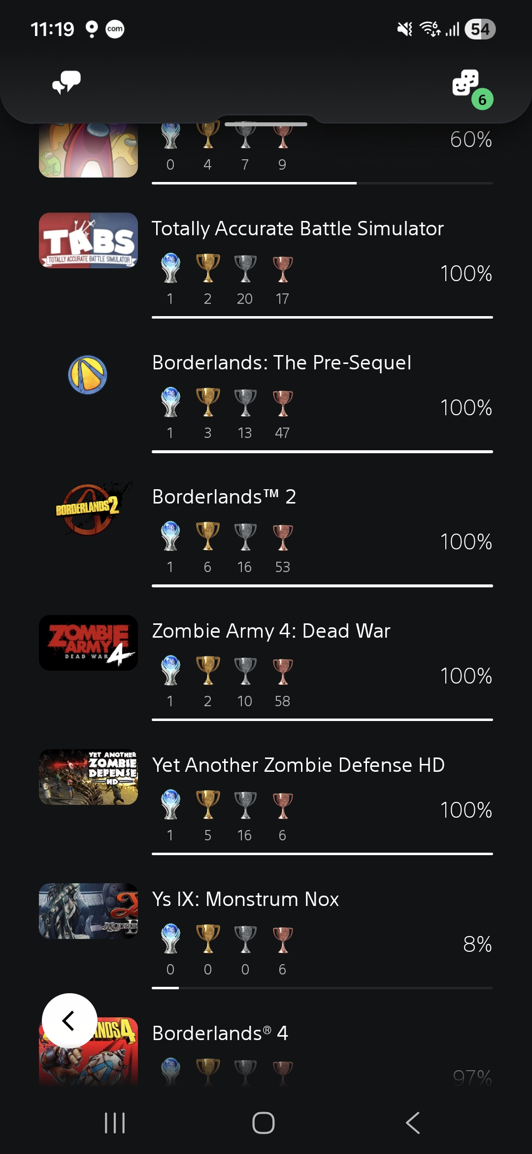Open Yet Another Zombie Defense HD title

click(x=298, y=765)
